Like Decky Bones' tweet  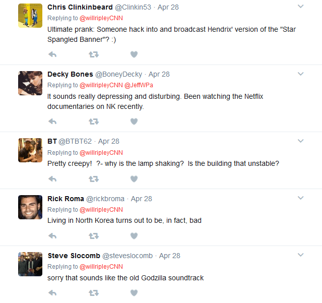point(134,121)
